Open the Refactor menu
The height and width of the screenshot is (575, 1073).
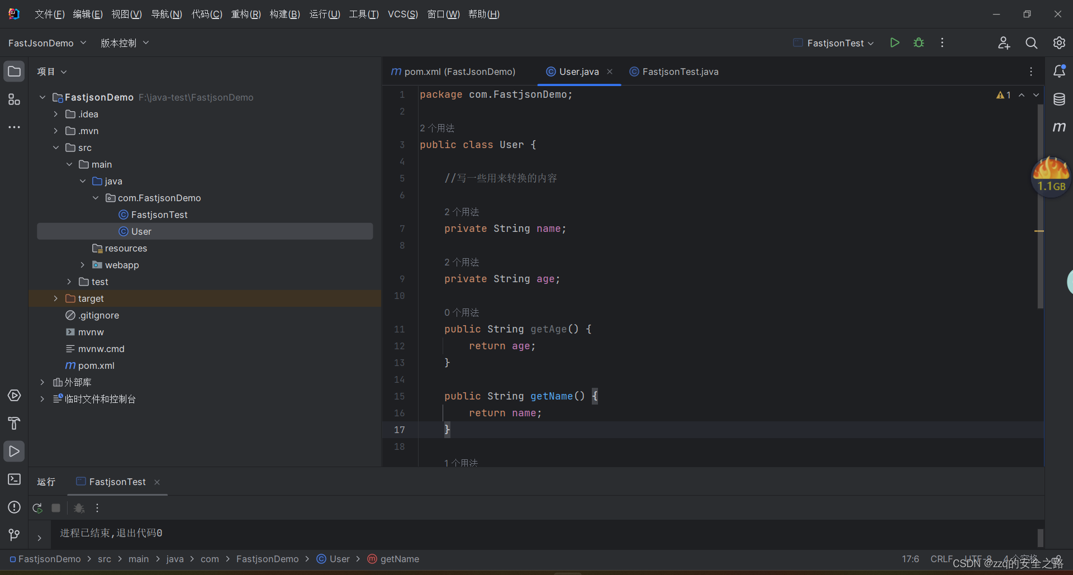pyautogui.click(x=246, y=14)
